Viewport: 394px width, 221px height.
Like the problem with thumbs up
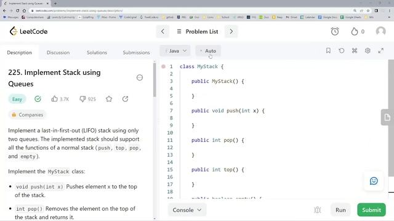tap(55, 99)
